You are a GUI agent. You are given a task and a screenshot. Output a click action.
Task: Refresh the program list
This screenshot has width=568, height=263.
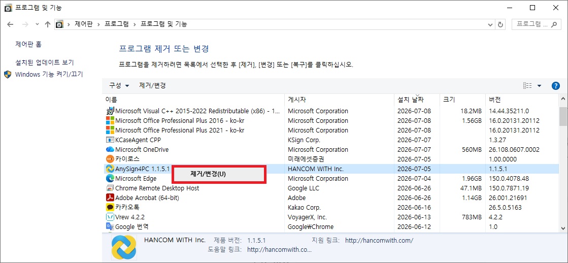pyautogui.click(x=500, y=24)
